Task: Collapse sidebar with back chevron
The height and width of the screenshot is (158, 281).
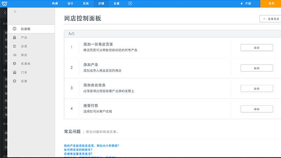Action: [x=5, y=13]
